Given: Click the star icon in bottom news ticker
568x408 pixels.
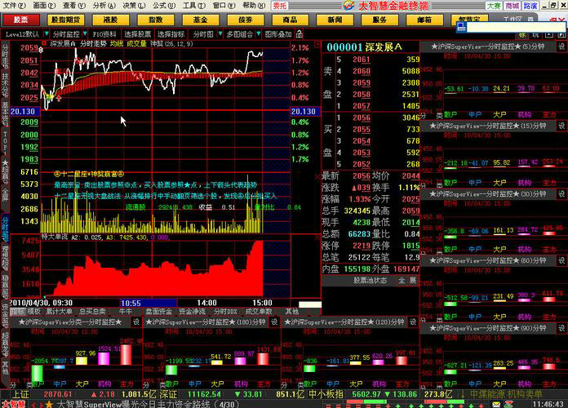Looking at the screenshot, I should 49,404.
